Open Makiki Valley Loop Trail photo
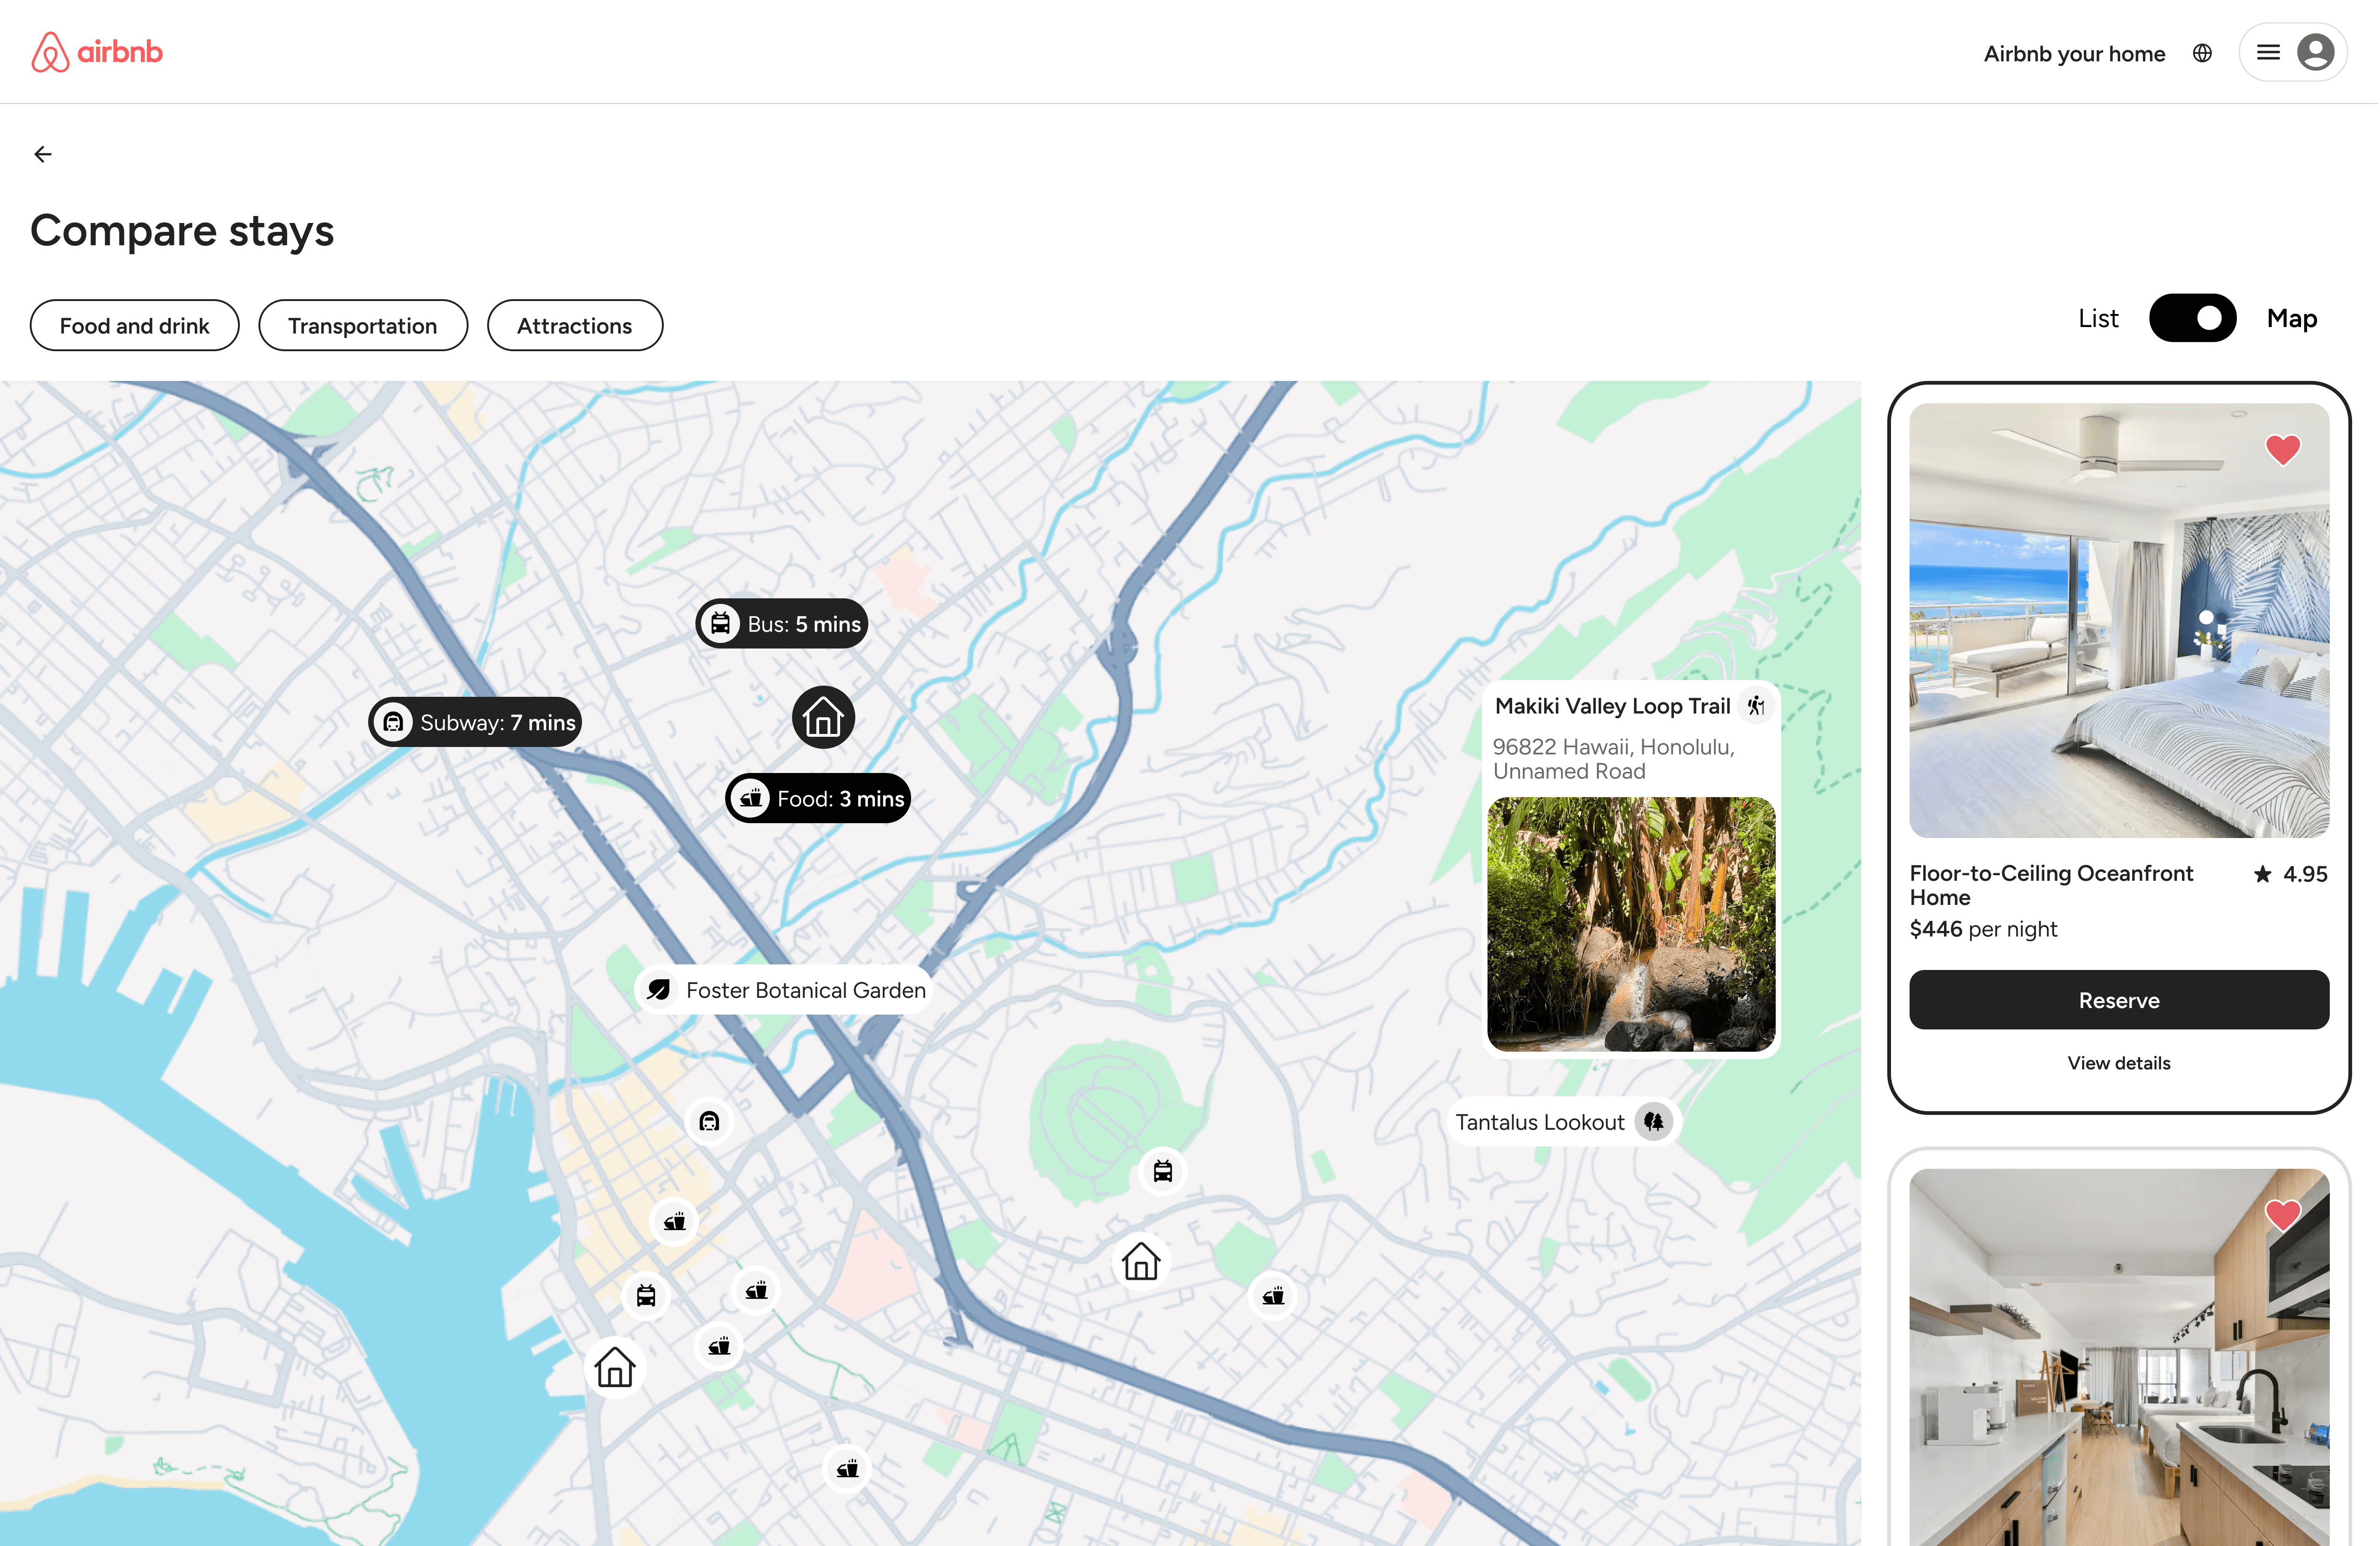Image resolution: width=2380 pixels, height=1546 pixels. click(1631, 924)
